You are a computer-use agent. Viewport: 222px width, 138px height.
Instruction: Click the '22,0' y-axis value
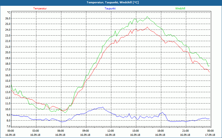tap(8, 41)
